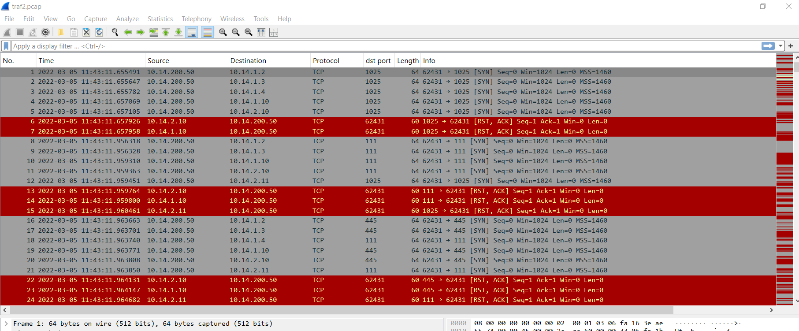
Task: Click the open capture file folder icon
Action: point(61,32)
